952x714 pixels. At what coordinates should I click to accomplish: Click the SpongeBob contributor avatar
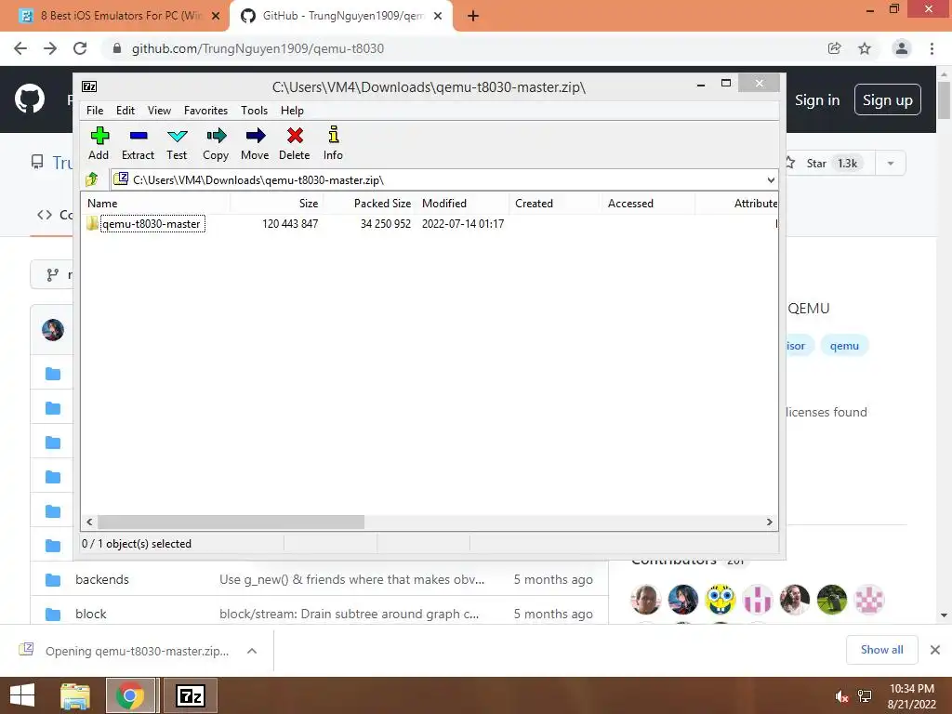(721, 600)
